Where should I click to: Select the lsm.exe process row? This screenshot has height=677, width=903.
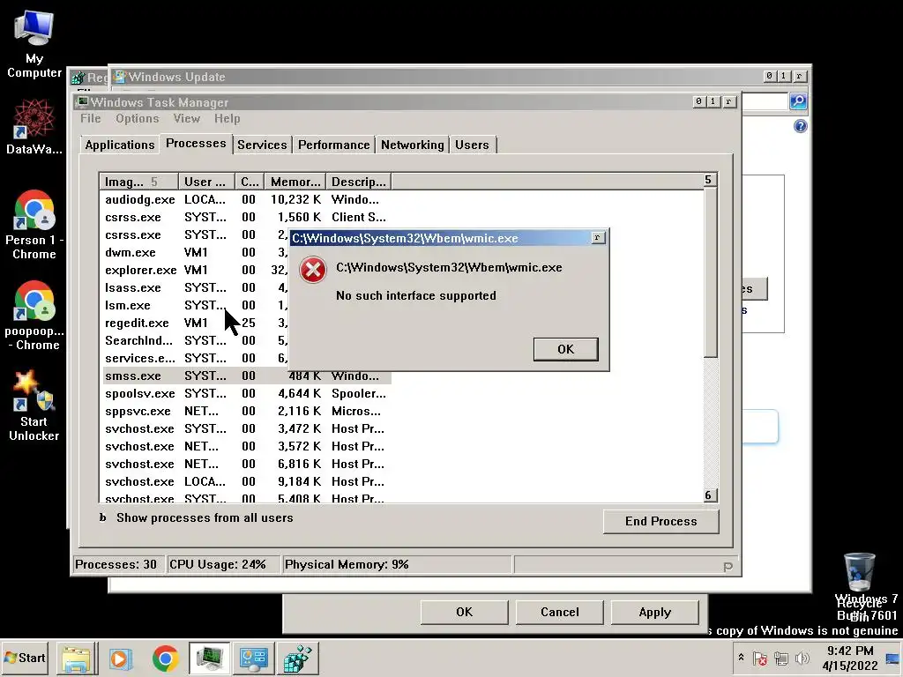click(x=195, y=305)
